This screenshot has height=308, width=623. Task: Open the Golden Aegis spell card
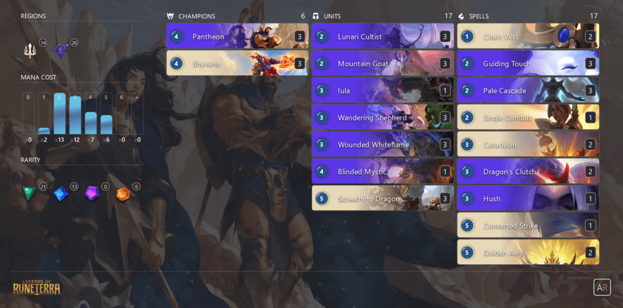coord(528,253)
